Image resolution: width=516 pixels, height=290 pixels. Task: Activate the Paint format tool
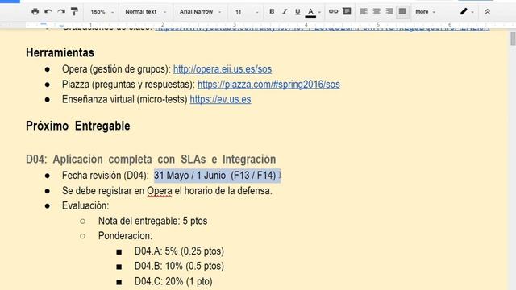point(74,12)
